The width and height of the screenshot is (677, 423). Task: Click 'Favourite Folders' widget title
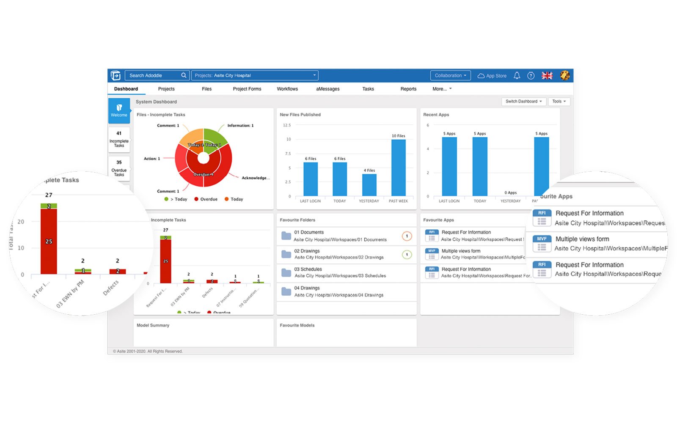coord(297,220)
